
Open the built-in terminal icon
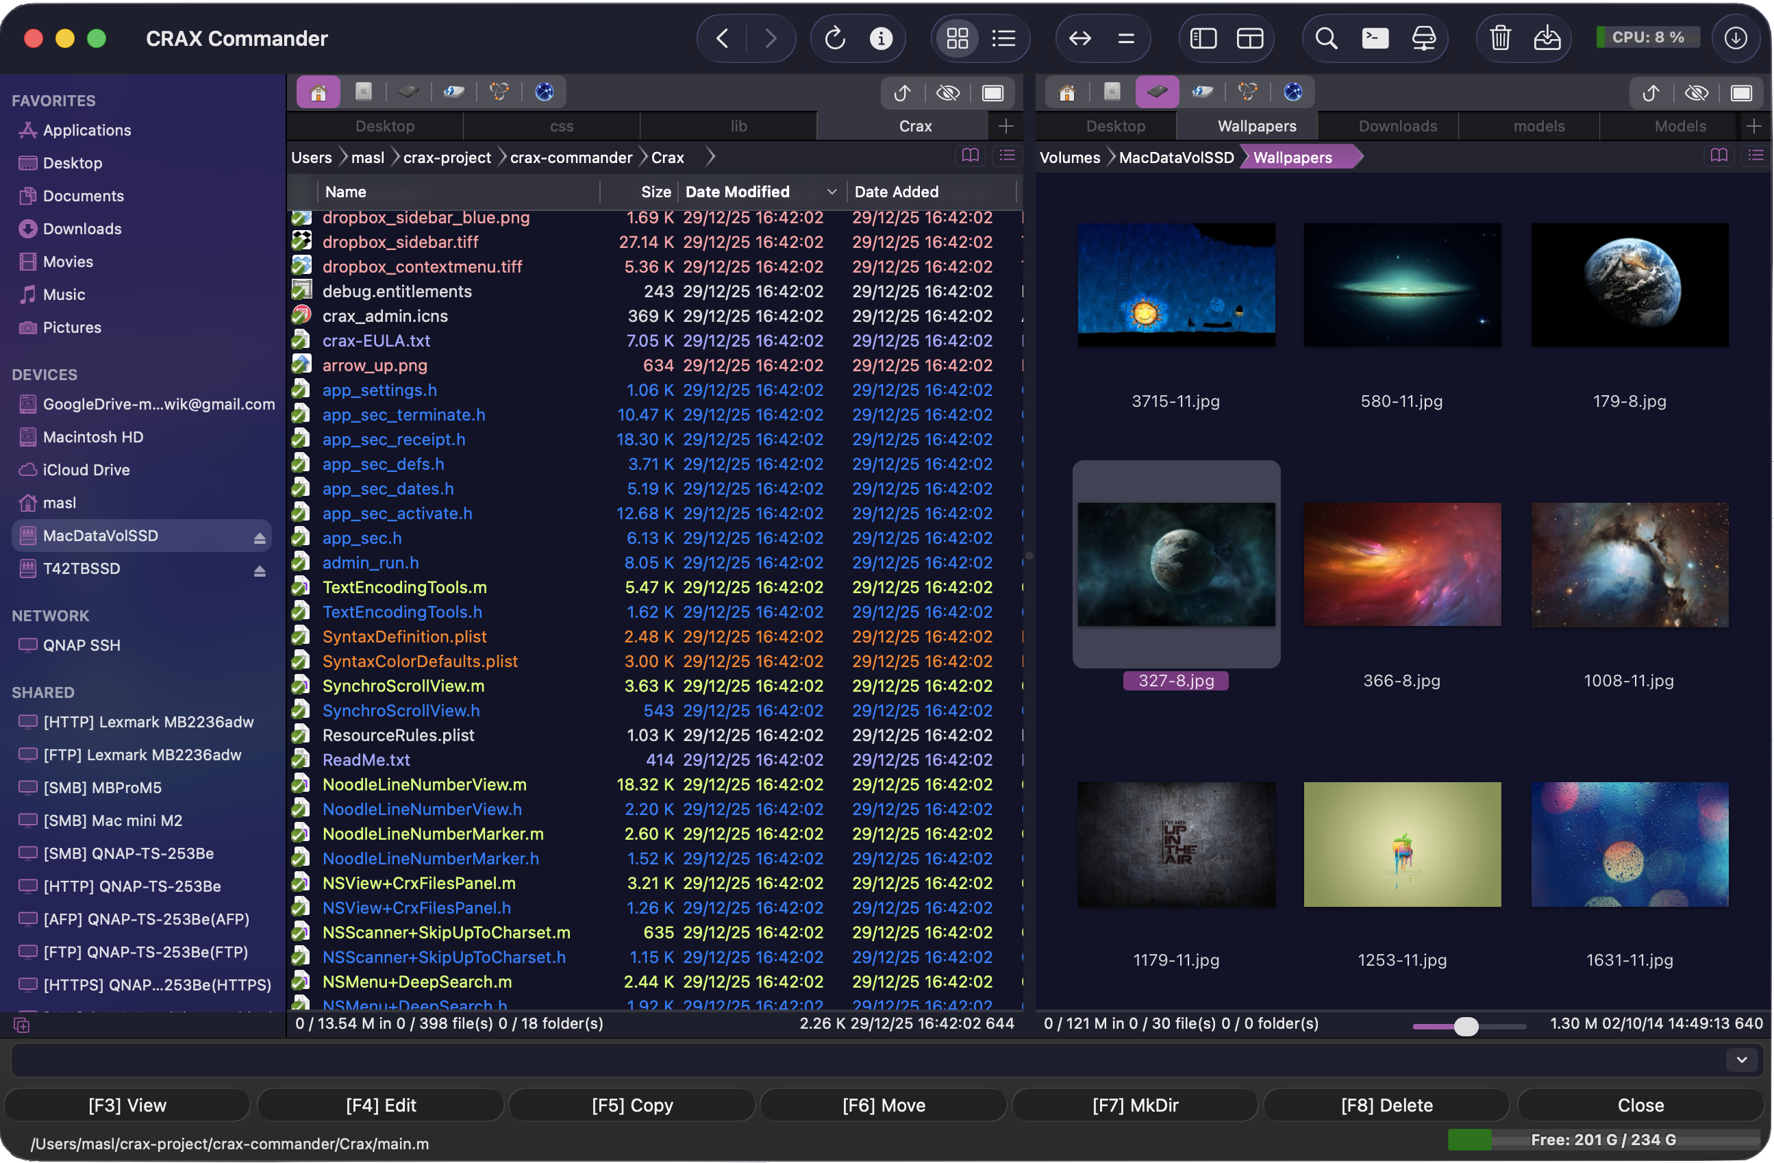pos(1375,38)
